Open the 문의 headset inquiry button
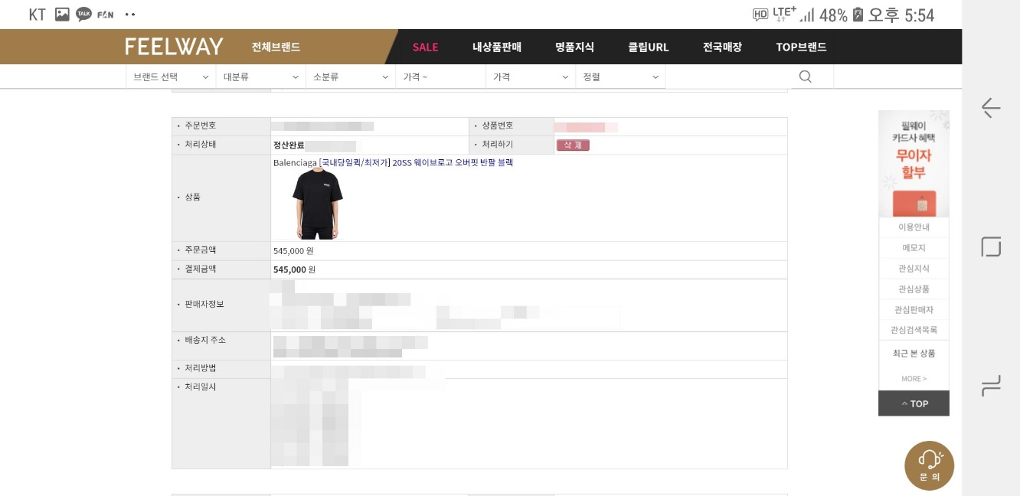This screenshot has width=1020, height=496. pyautogui.click(x=930, y=465)
